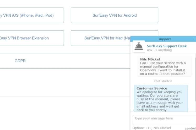Open the VPN Browser Extension section
Viewport: 196px width, 130px height.
click(x=32, y=38)
